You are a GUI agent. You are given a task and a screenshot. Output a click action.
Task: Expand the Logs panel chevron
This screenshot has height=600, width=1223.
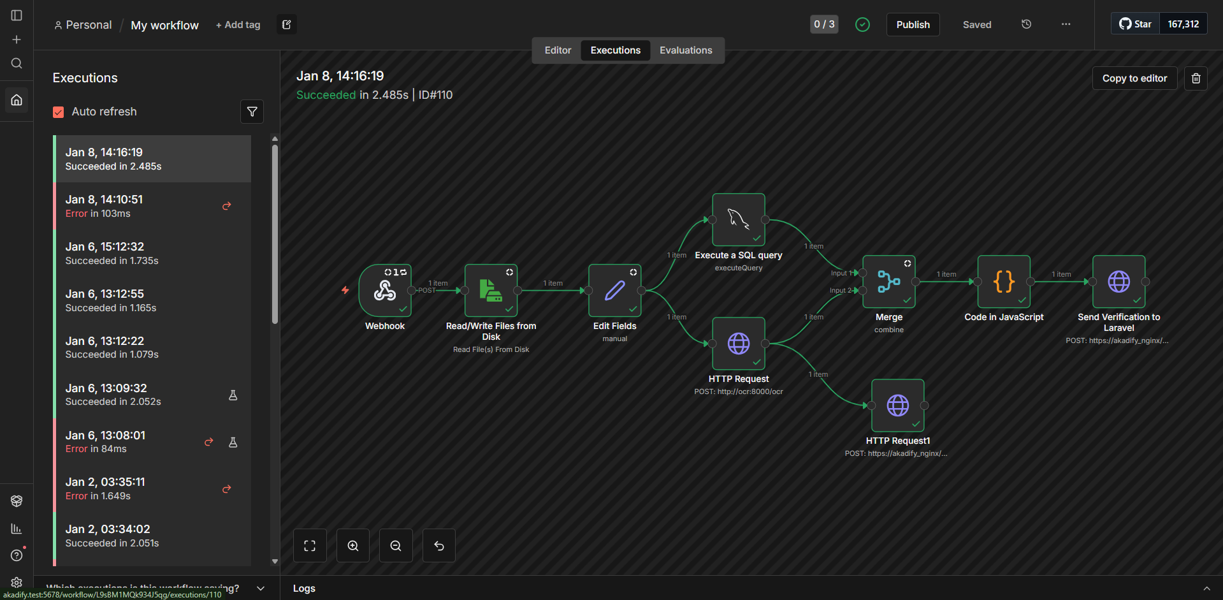[x=1206, y=589]
